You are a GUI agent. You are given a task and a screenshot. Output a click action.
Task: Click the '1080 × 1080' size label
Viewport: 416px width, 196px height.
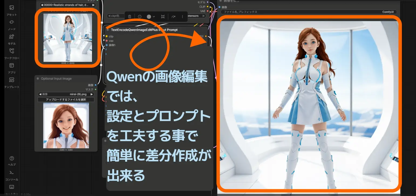(66, 150)
